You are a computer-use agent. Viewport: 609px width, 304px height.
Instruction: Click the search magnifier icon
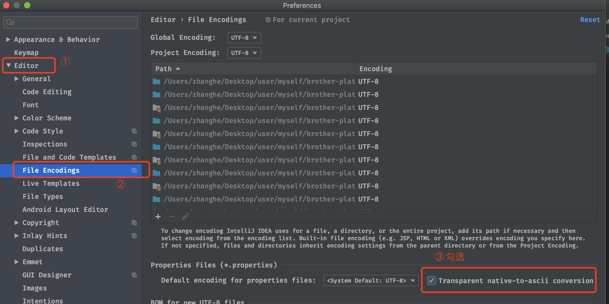coord(10,22)
